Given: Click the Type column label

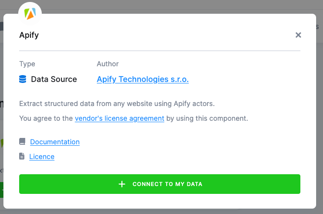Looking at the screenshot, I should pos(27,64).
